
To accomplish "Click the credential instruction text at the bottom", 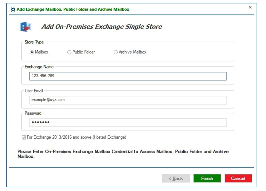I will 123,154.
